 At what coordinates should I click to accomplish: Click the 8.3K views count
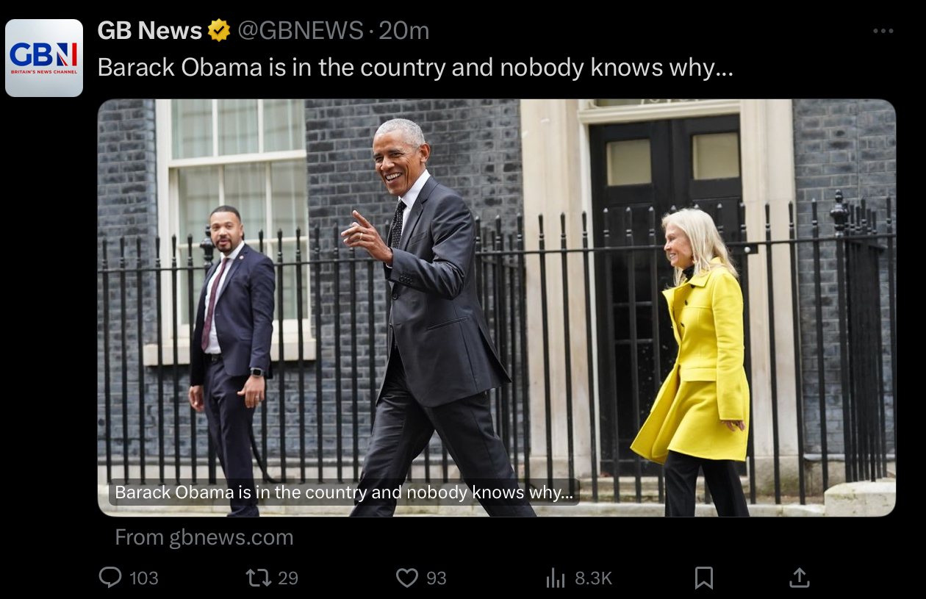tap(593, 578)
